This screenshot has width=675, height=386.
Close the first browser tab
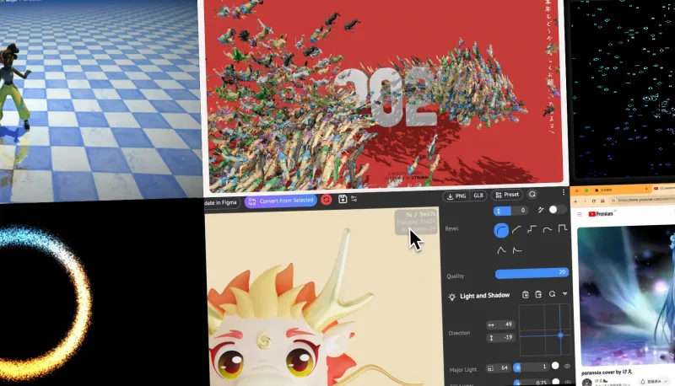click(646, 189)
